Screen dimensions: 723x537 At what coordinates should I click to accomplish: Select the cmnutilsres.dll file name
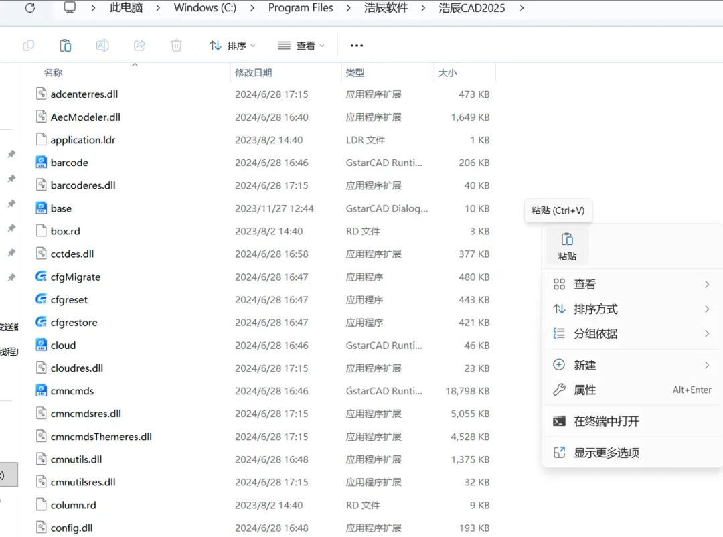tap(83, 482)
